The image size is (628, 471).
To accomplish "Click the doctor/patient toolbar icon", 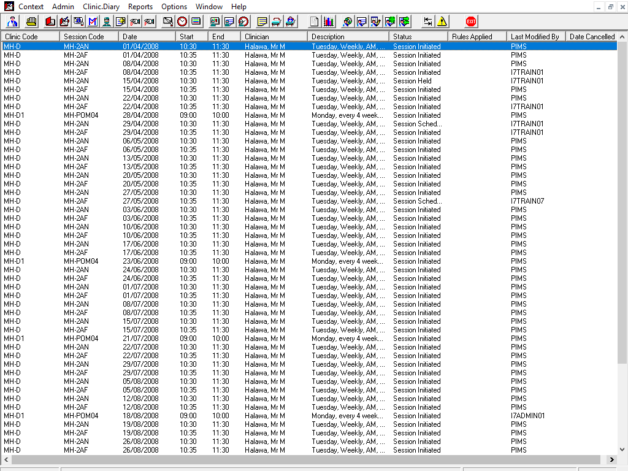I will (x=12, y=21).
